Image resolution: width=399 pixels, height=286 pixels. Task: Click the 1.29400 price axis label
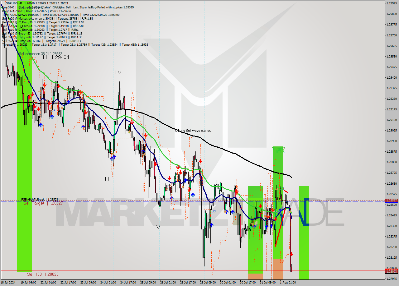391,77
